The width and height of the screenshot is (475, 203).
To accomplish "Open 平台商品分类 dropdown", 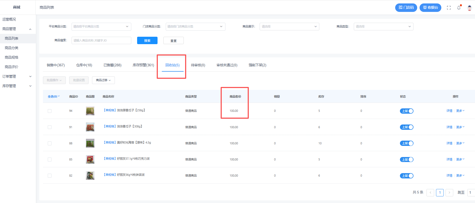I will [x=101, y=26].
